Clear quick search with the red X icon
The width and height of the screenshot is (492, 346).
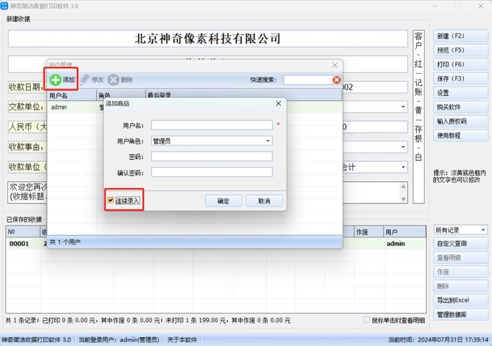pos(336,80)
